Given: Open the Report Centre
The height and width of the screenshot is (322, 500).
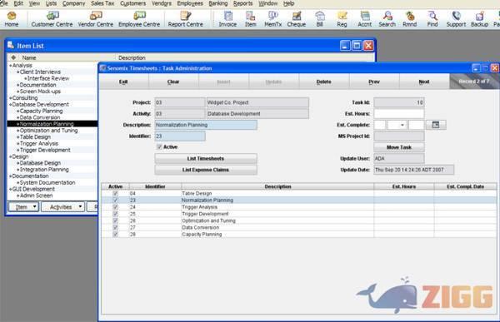Looking at the screenshot, I should click(x=186, y=19).
